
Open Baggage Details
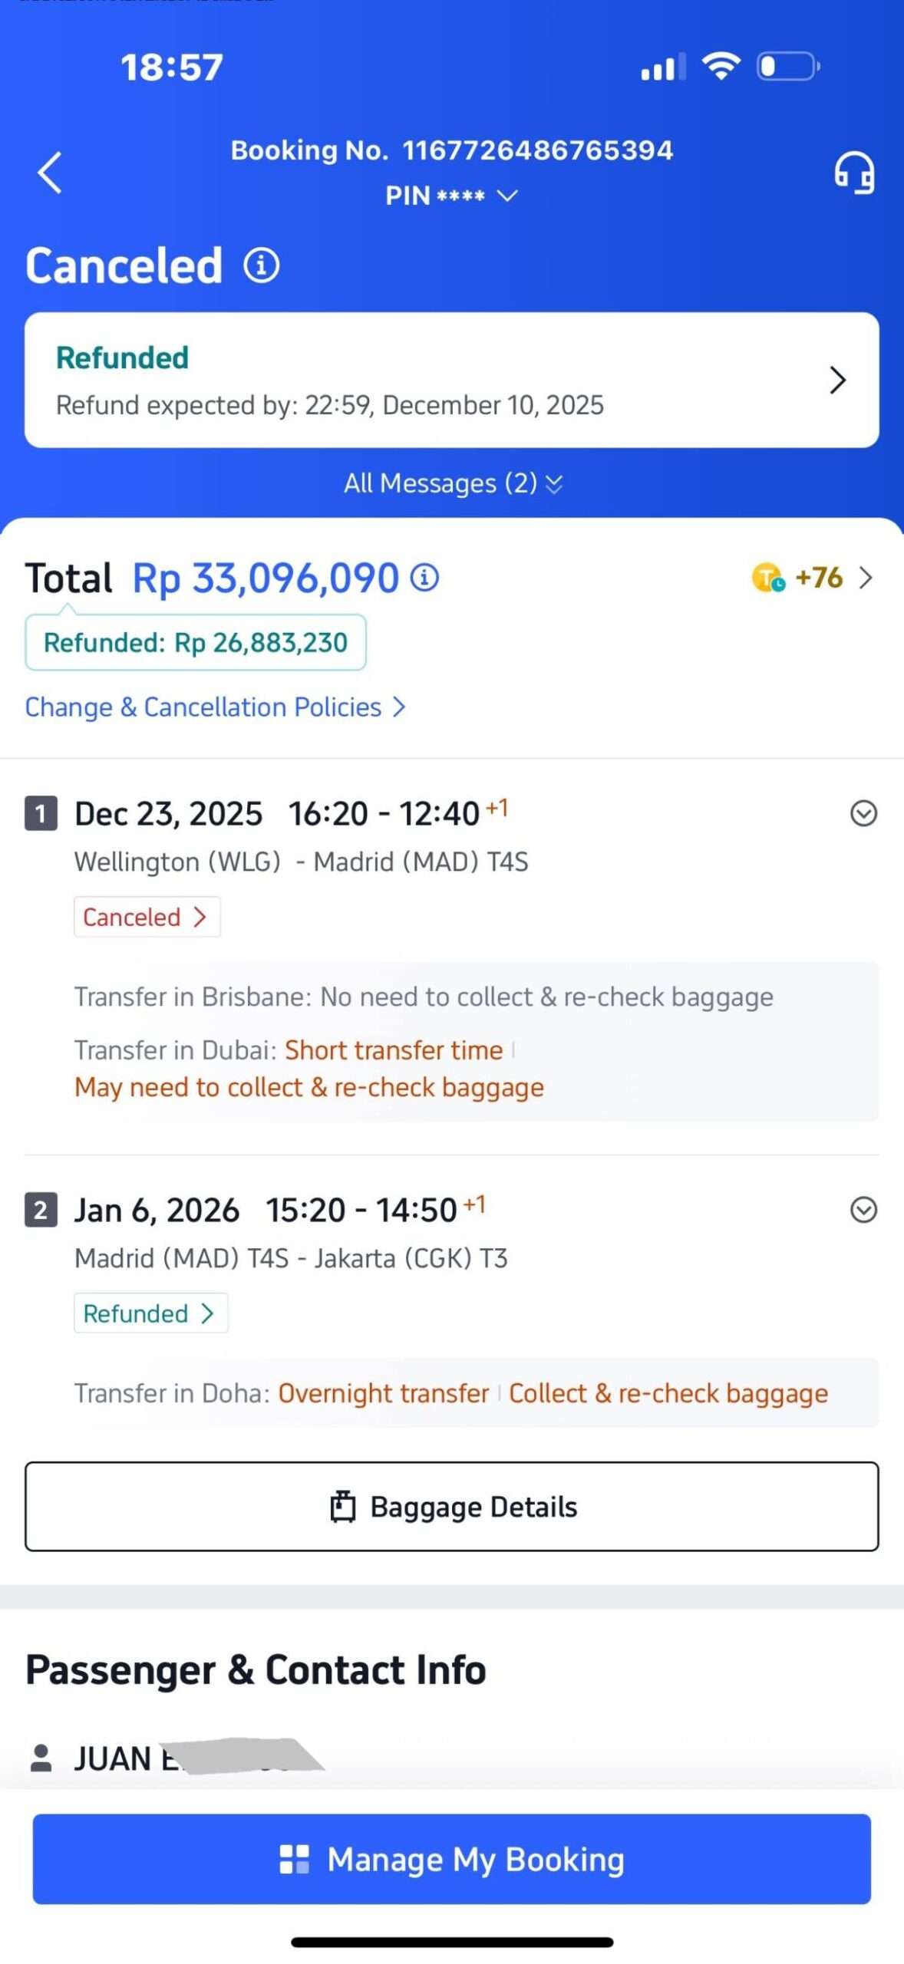(x=452, y=1507)
